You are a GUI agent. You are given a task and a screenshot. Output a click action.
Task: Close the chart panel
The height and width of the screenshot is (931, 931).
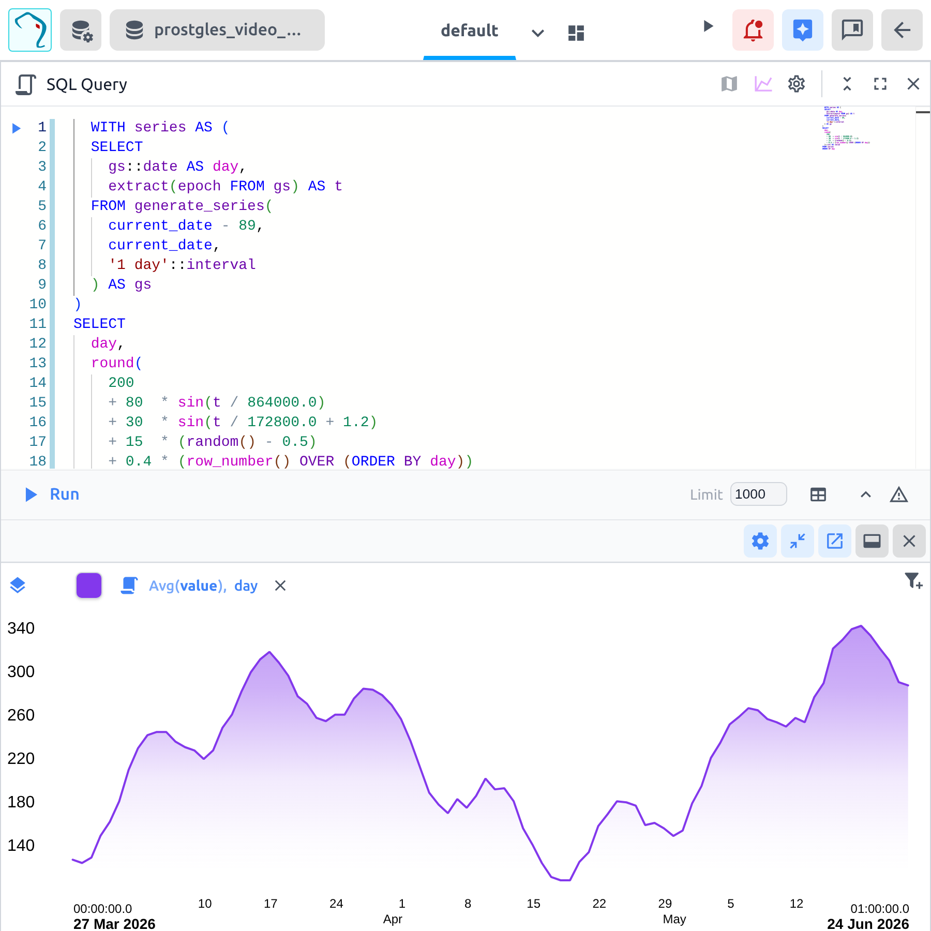click(909, 541)
